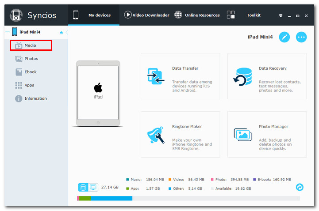Click the E-book purple color legend

(254, 180)
